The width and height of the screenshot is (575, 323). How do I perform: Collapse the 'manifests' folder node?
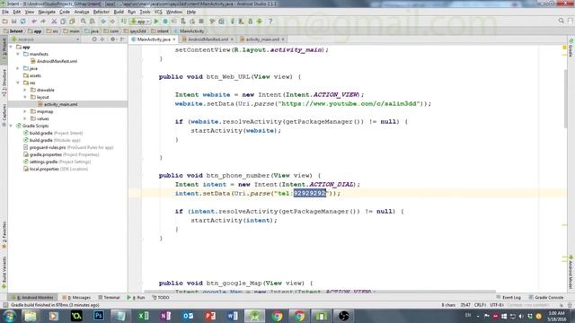18,54
